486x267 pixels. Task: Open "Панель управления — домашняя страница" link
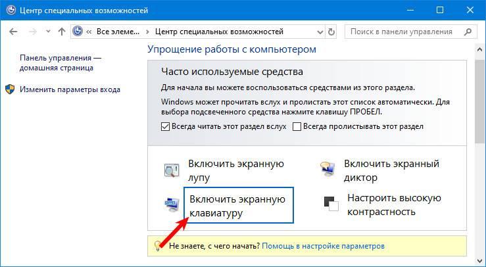[x=61, y=63]
